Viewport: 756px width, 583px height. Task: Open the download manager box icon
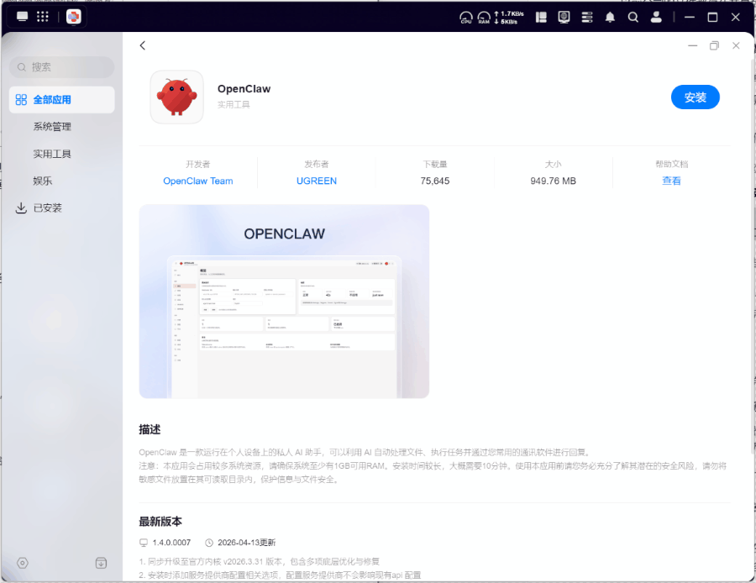(x=101, y=563)
